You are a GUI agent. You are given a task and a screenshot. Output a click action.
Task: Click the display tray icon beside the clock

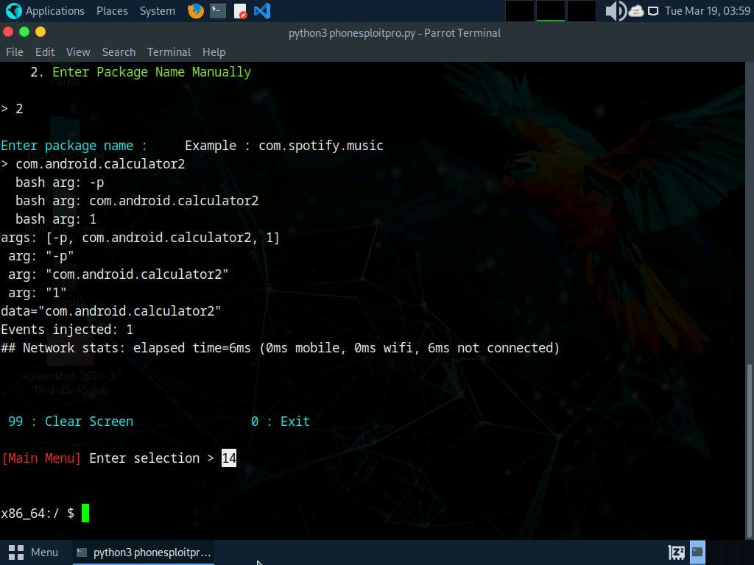(652, 11)
